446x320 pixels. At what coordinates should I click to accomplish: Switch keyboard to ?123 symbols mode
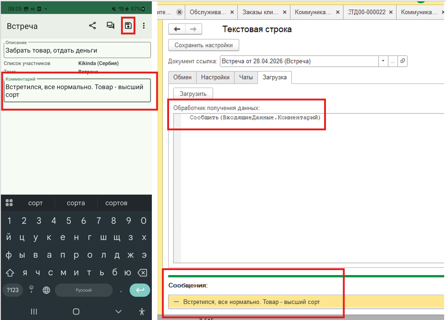click(13, 290)
